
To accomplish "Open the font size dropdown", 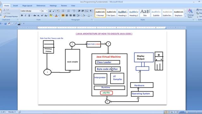I will [x=47, y=11].
